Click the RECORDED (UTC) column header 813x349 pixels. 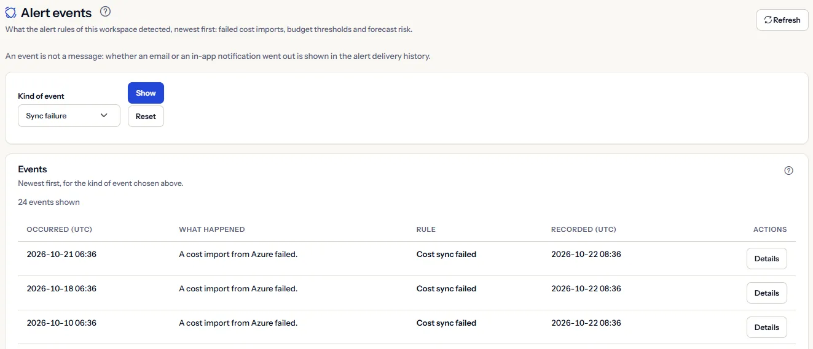click(x=584, y=229)
